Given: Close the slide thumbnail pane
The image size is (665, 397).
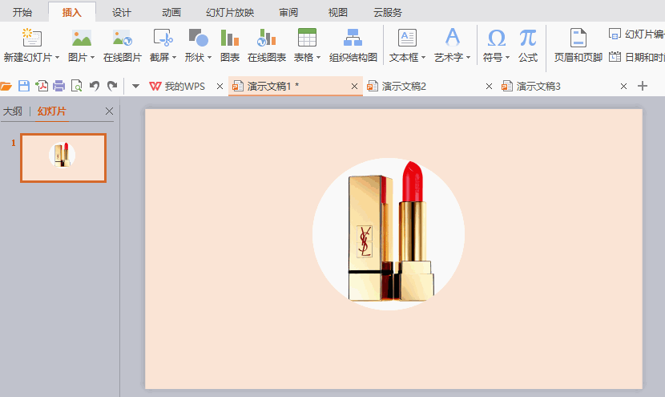Looking at the screenshot, I should click(109, 111).
